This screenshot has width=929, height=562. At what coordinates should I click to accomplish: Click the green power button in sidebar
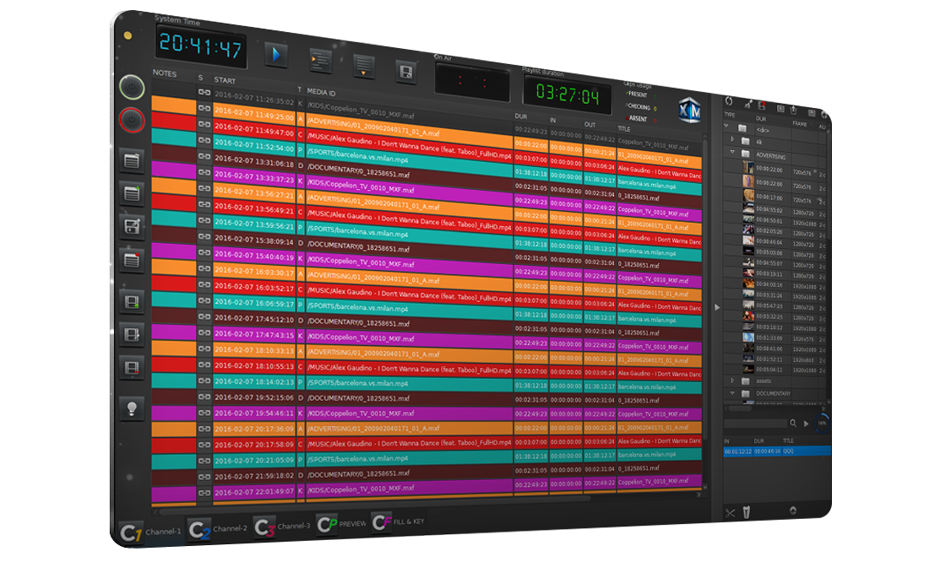(x=131, y=86)
